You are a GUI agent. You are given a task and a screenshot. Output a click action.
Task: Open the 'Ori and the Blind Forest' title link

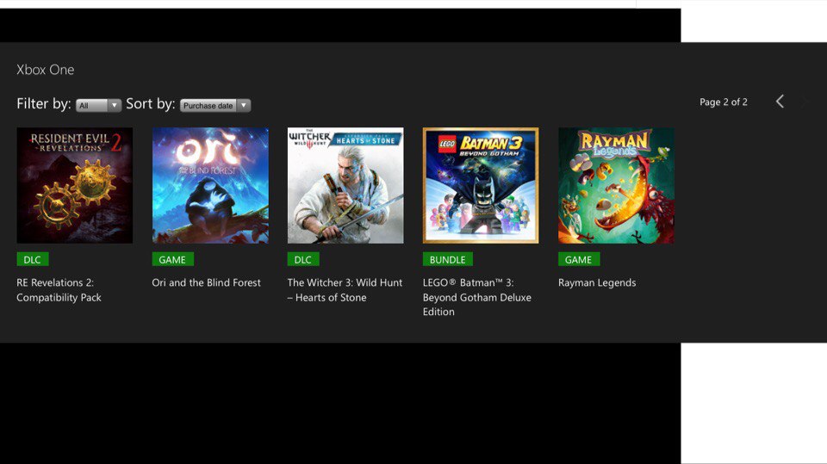(206, 282)
